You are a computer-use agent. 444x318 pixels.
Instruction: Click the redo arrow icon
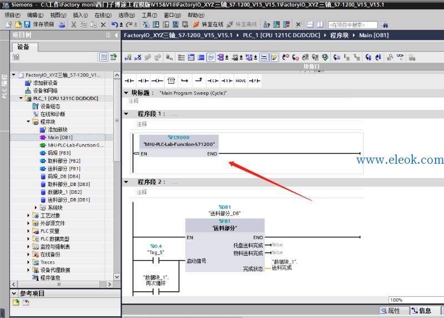(x=129, y=24)
